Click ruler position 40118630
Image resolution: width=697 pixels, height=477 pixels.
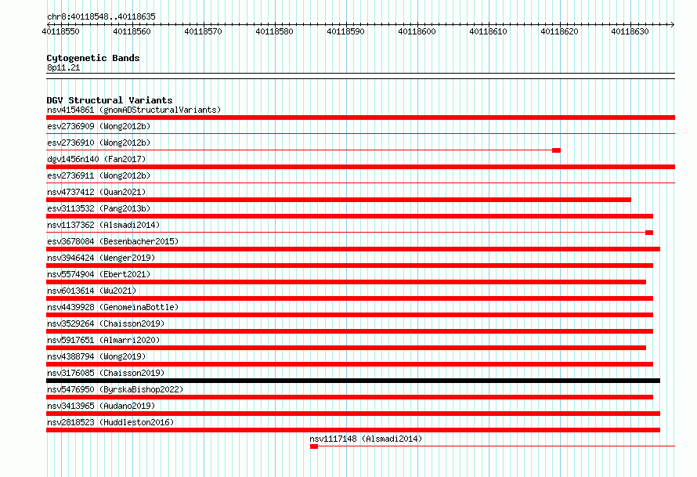[630, 31]
